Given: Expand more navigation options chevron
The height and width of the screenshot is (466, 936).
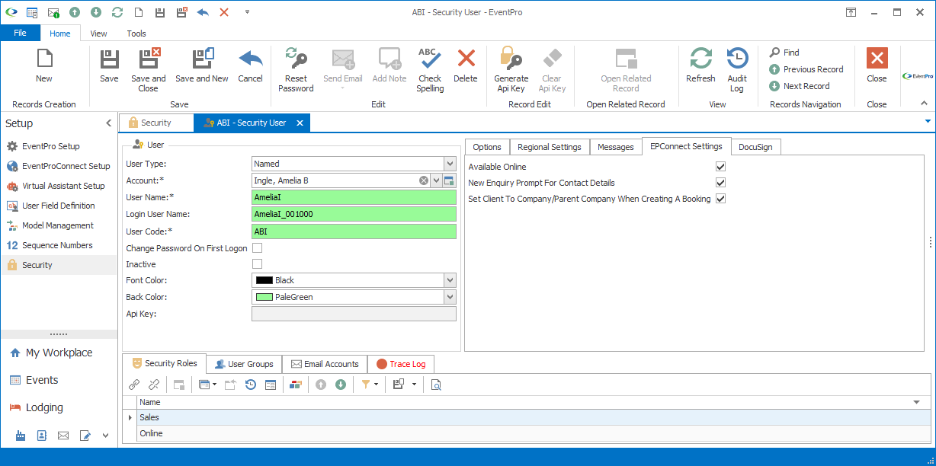Looking at the screenshot, I should pyautogui.click(x=105, y=436).
